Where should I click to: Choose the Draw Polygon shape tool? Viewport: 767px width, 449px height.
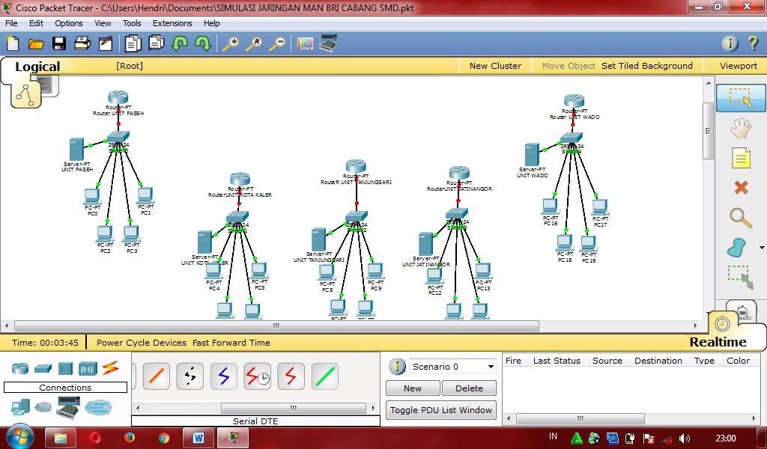(737, 248)
